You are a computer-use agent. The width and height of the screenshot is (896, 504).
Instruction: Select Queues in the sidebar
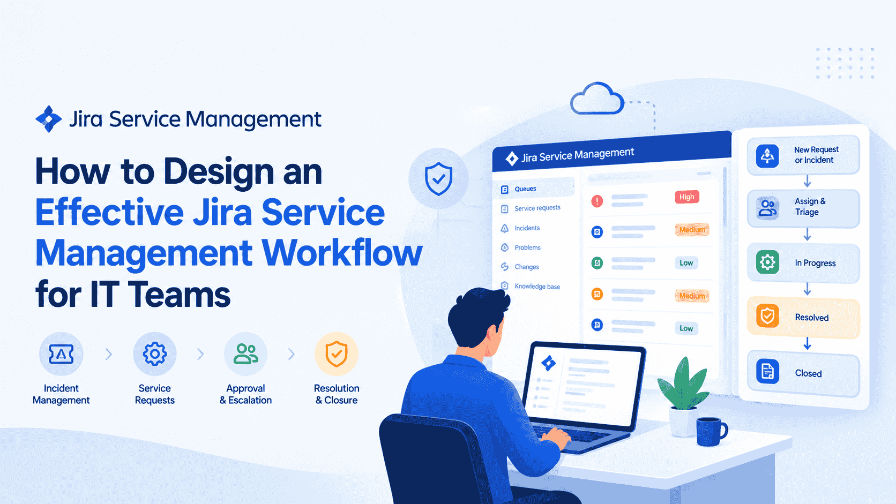click(x=534, y=189)
